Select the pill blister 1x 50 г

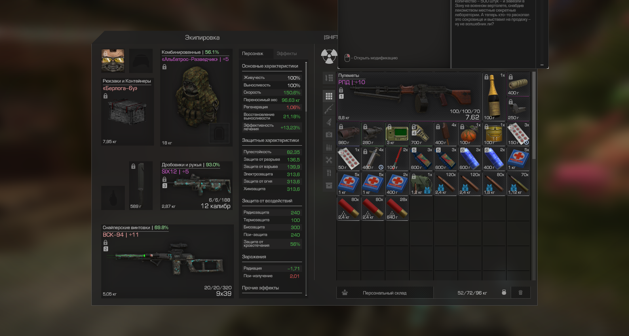coord(349,159)
